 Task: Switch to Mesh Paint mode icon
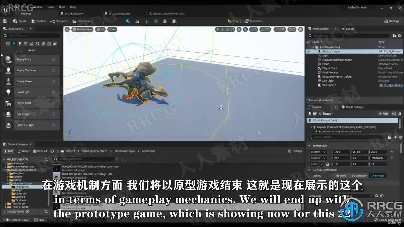[x=156, y=21]
